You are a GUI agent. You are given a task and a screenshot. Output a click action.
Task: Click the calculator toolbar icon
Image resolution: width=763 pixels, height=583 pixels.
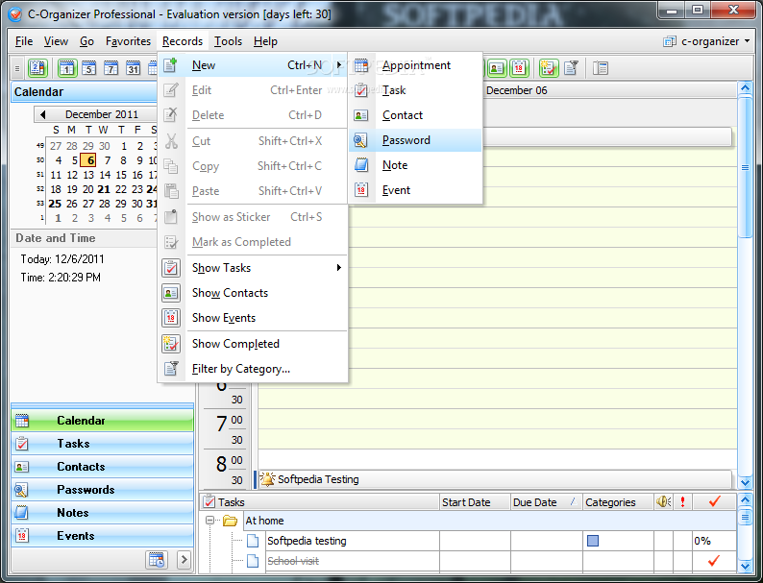point(601,68)
